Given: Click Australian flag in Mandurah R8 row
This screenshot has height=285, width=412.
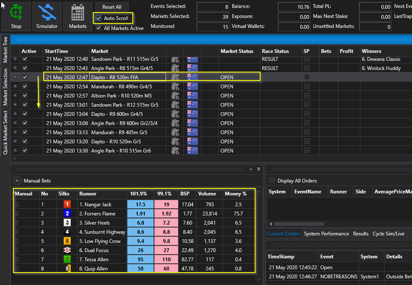Looking at the screenshot, I should tap(193, 86).
